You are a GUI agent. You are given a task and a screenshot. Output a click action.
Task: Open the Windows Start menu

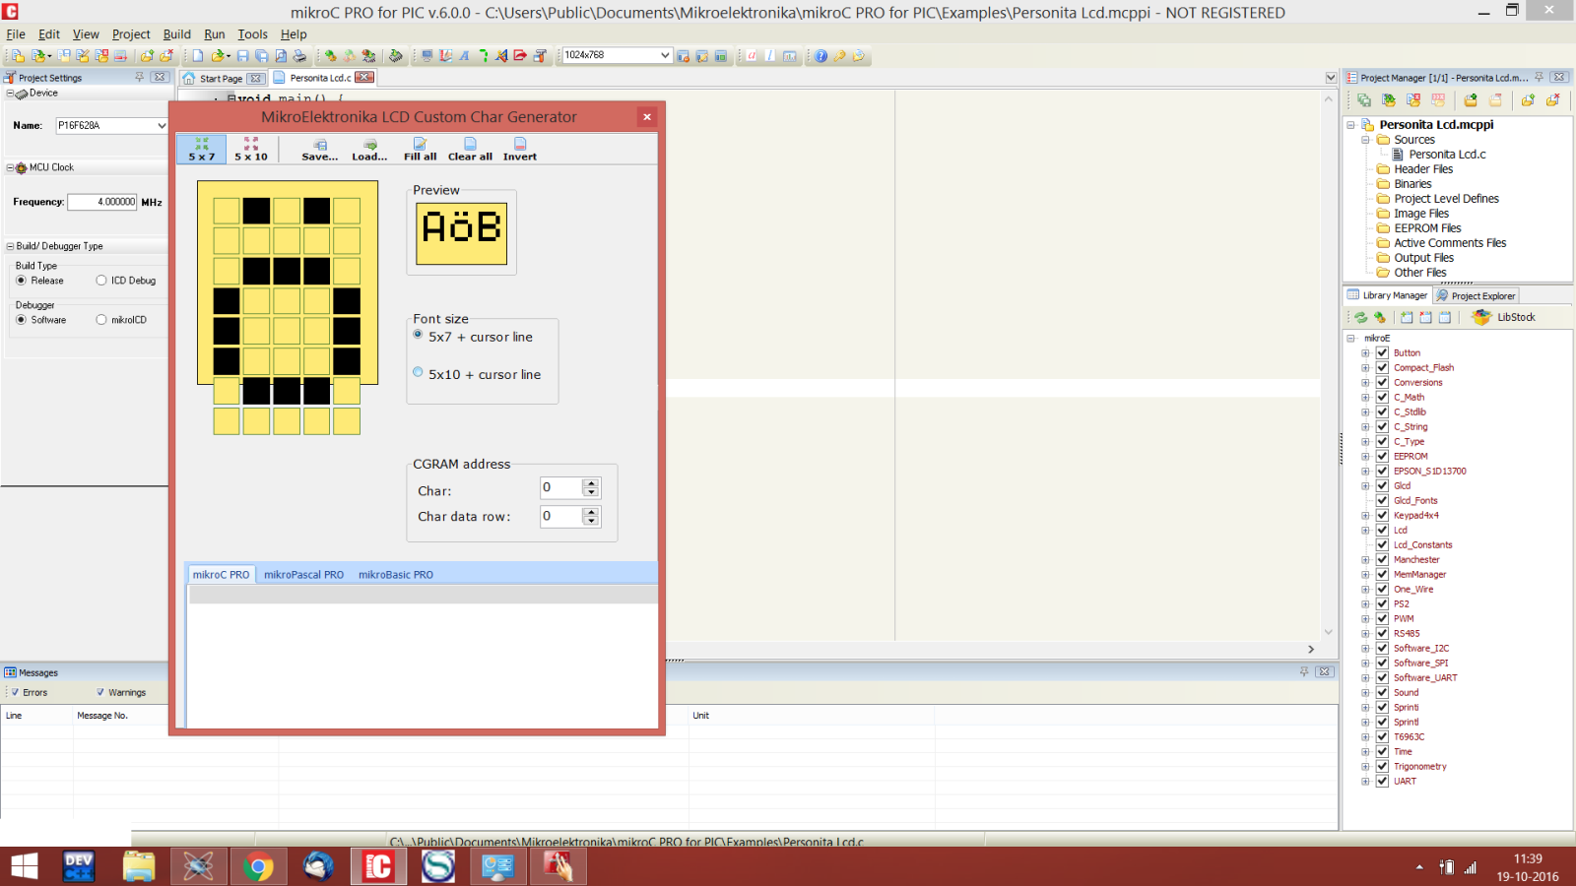click(x=24, y=866)
